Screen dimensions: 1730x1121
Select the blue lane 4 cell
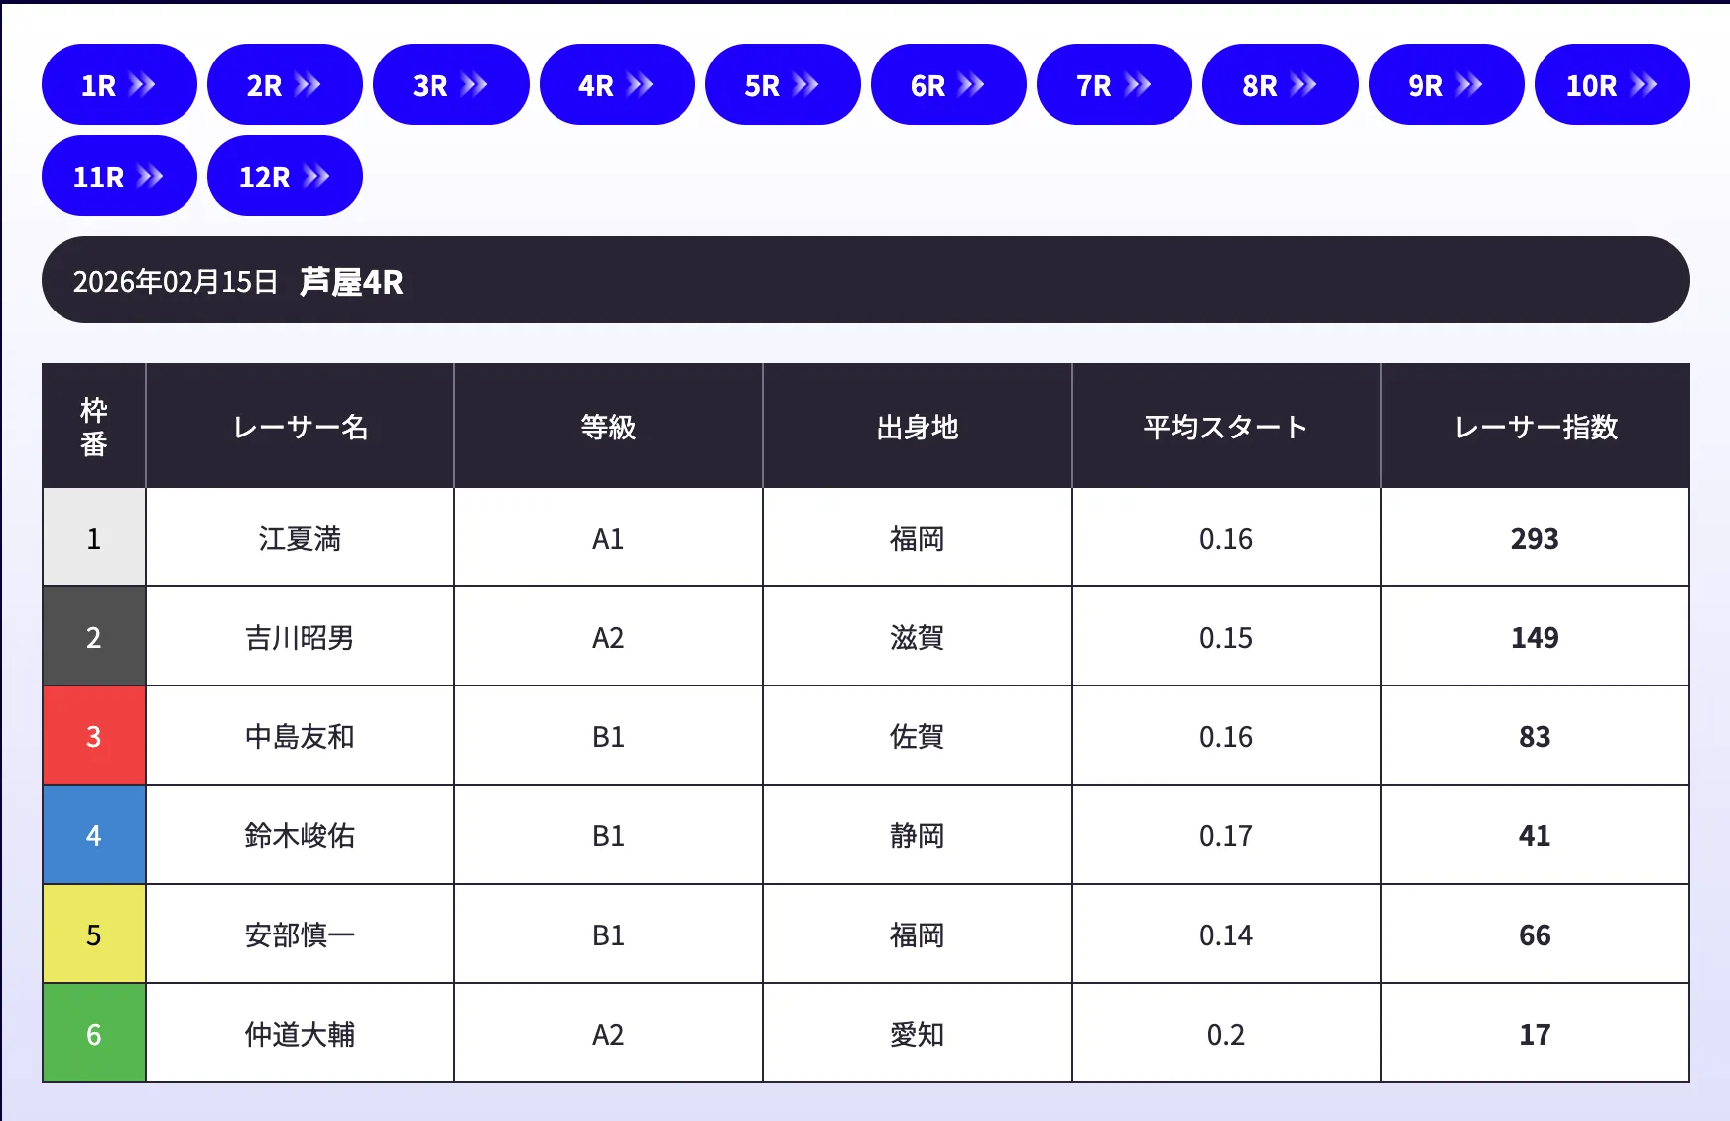click(94, 835)
